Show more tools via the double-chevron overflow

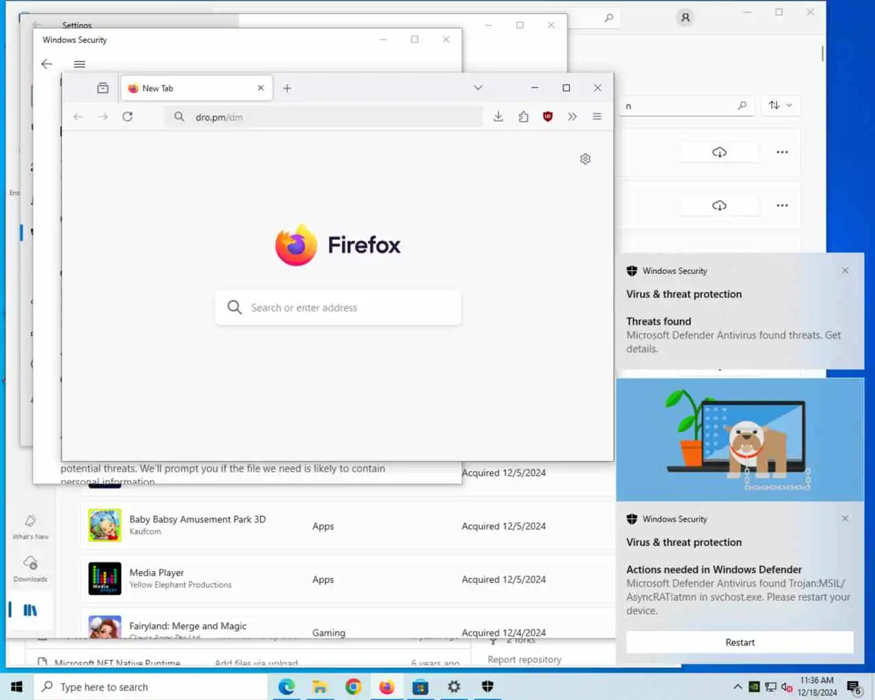[x=572, y=117]
